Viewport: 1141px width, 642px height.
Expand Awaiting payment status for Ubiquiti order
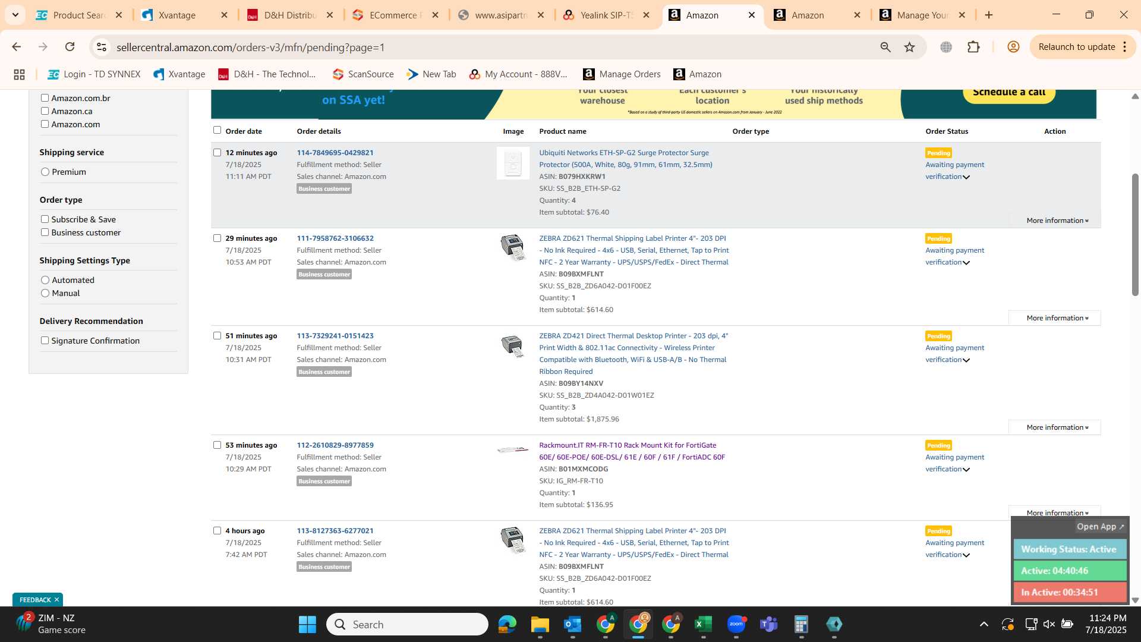(x=966, y=177)
